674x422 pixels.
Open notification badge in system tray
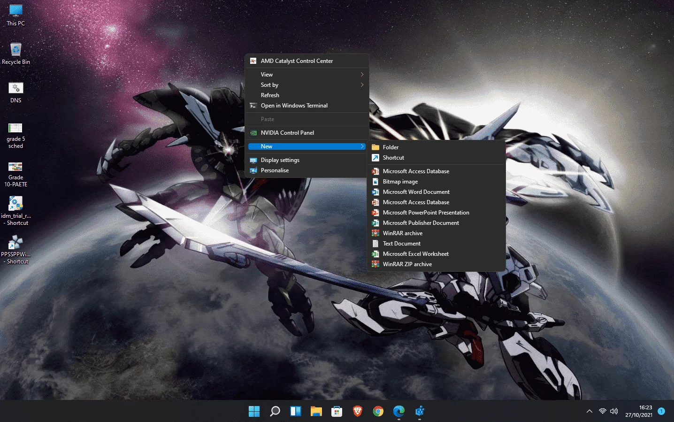click(x=661, y=411)
